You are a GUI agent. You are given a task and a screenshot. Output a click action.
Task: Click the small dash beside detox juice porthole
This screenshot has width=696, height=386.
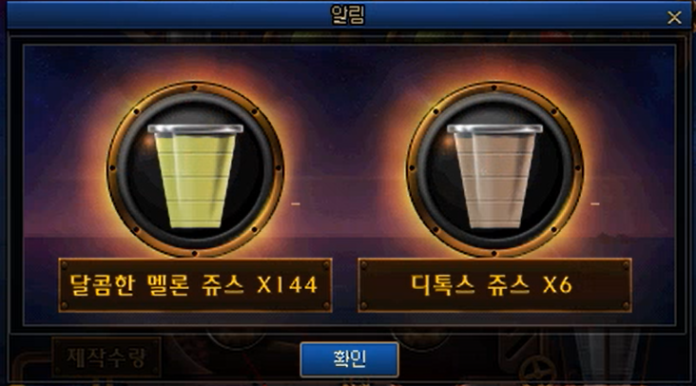pos(595,203)
